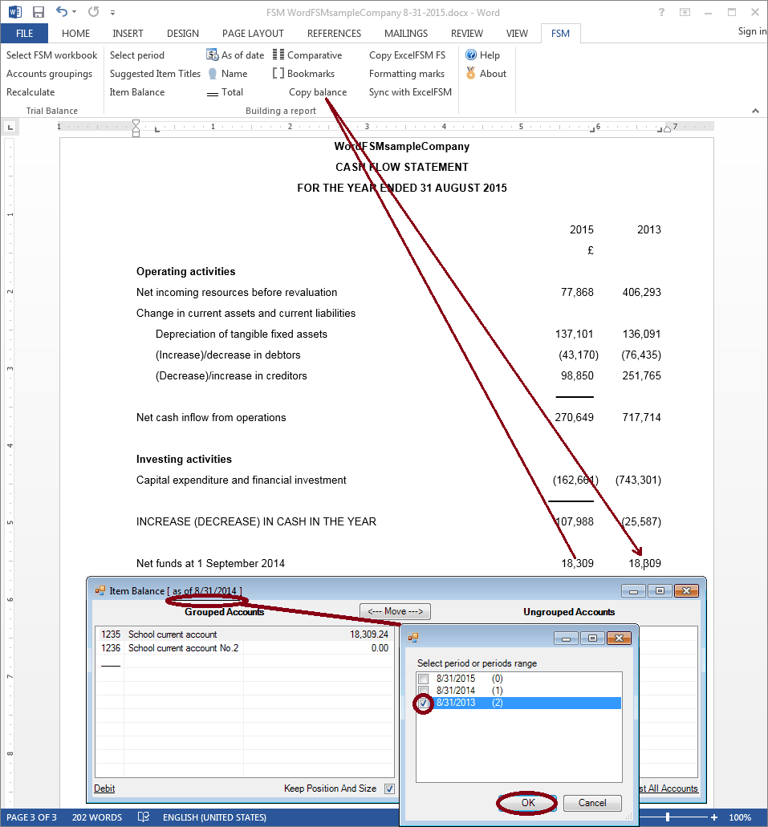The image size is (768, 827).
Task: Click the 18,309 value under 2013 column
Action: click(644, 563)
